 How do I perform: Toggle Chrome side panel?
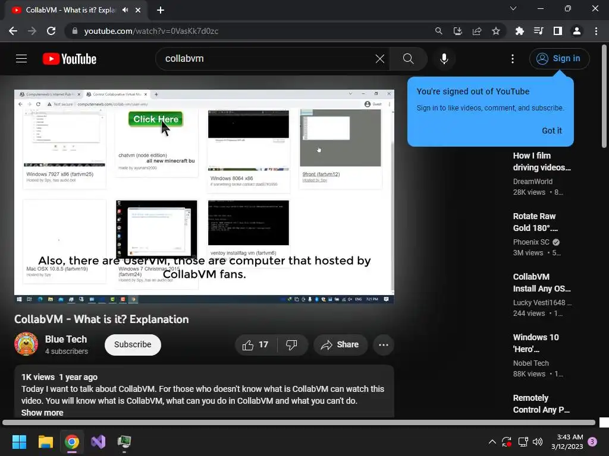pos(558,31)
